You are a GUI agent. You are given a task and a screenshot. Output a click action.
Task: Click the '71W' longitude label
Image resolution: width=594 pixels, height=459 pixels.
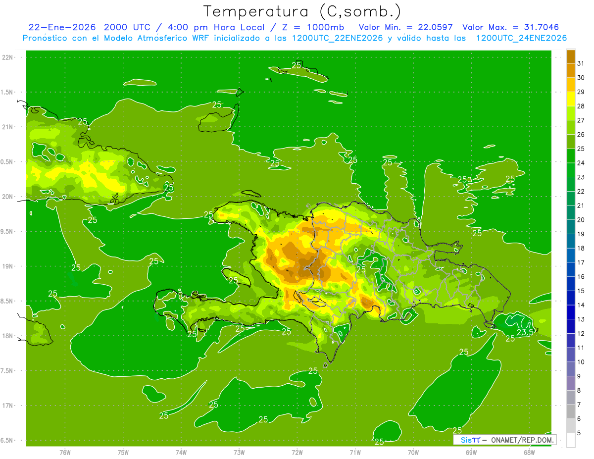(x=355, y=453)
